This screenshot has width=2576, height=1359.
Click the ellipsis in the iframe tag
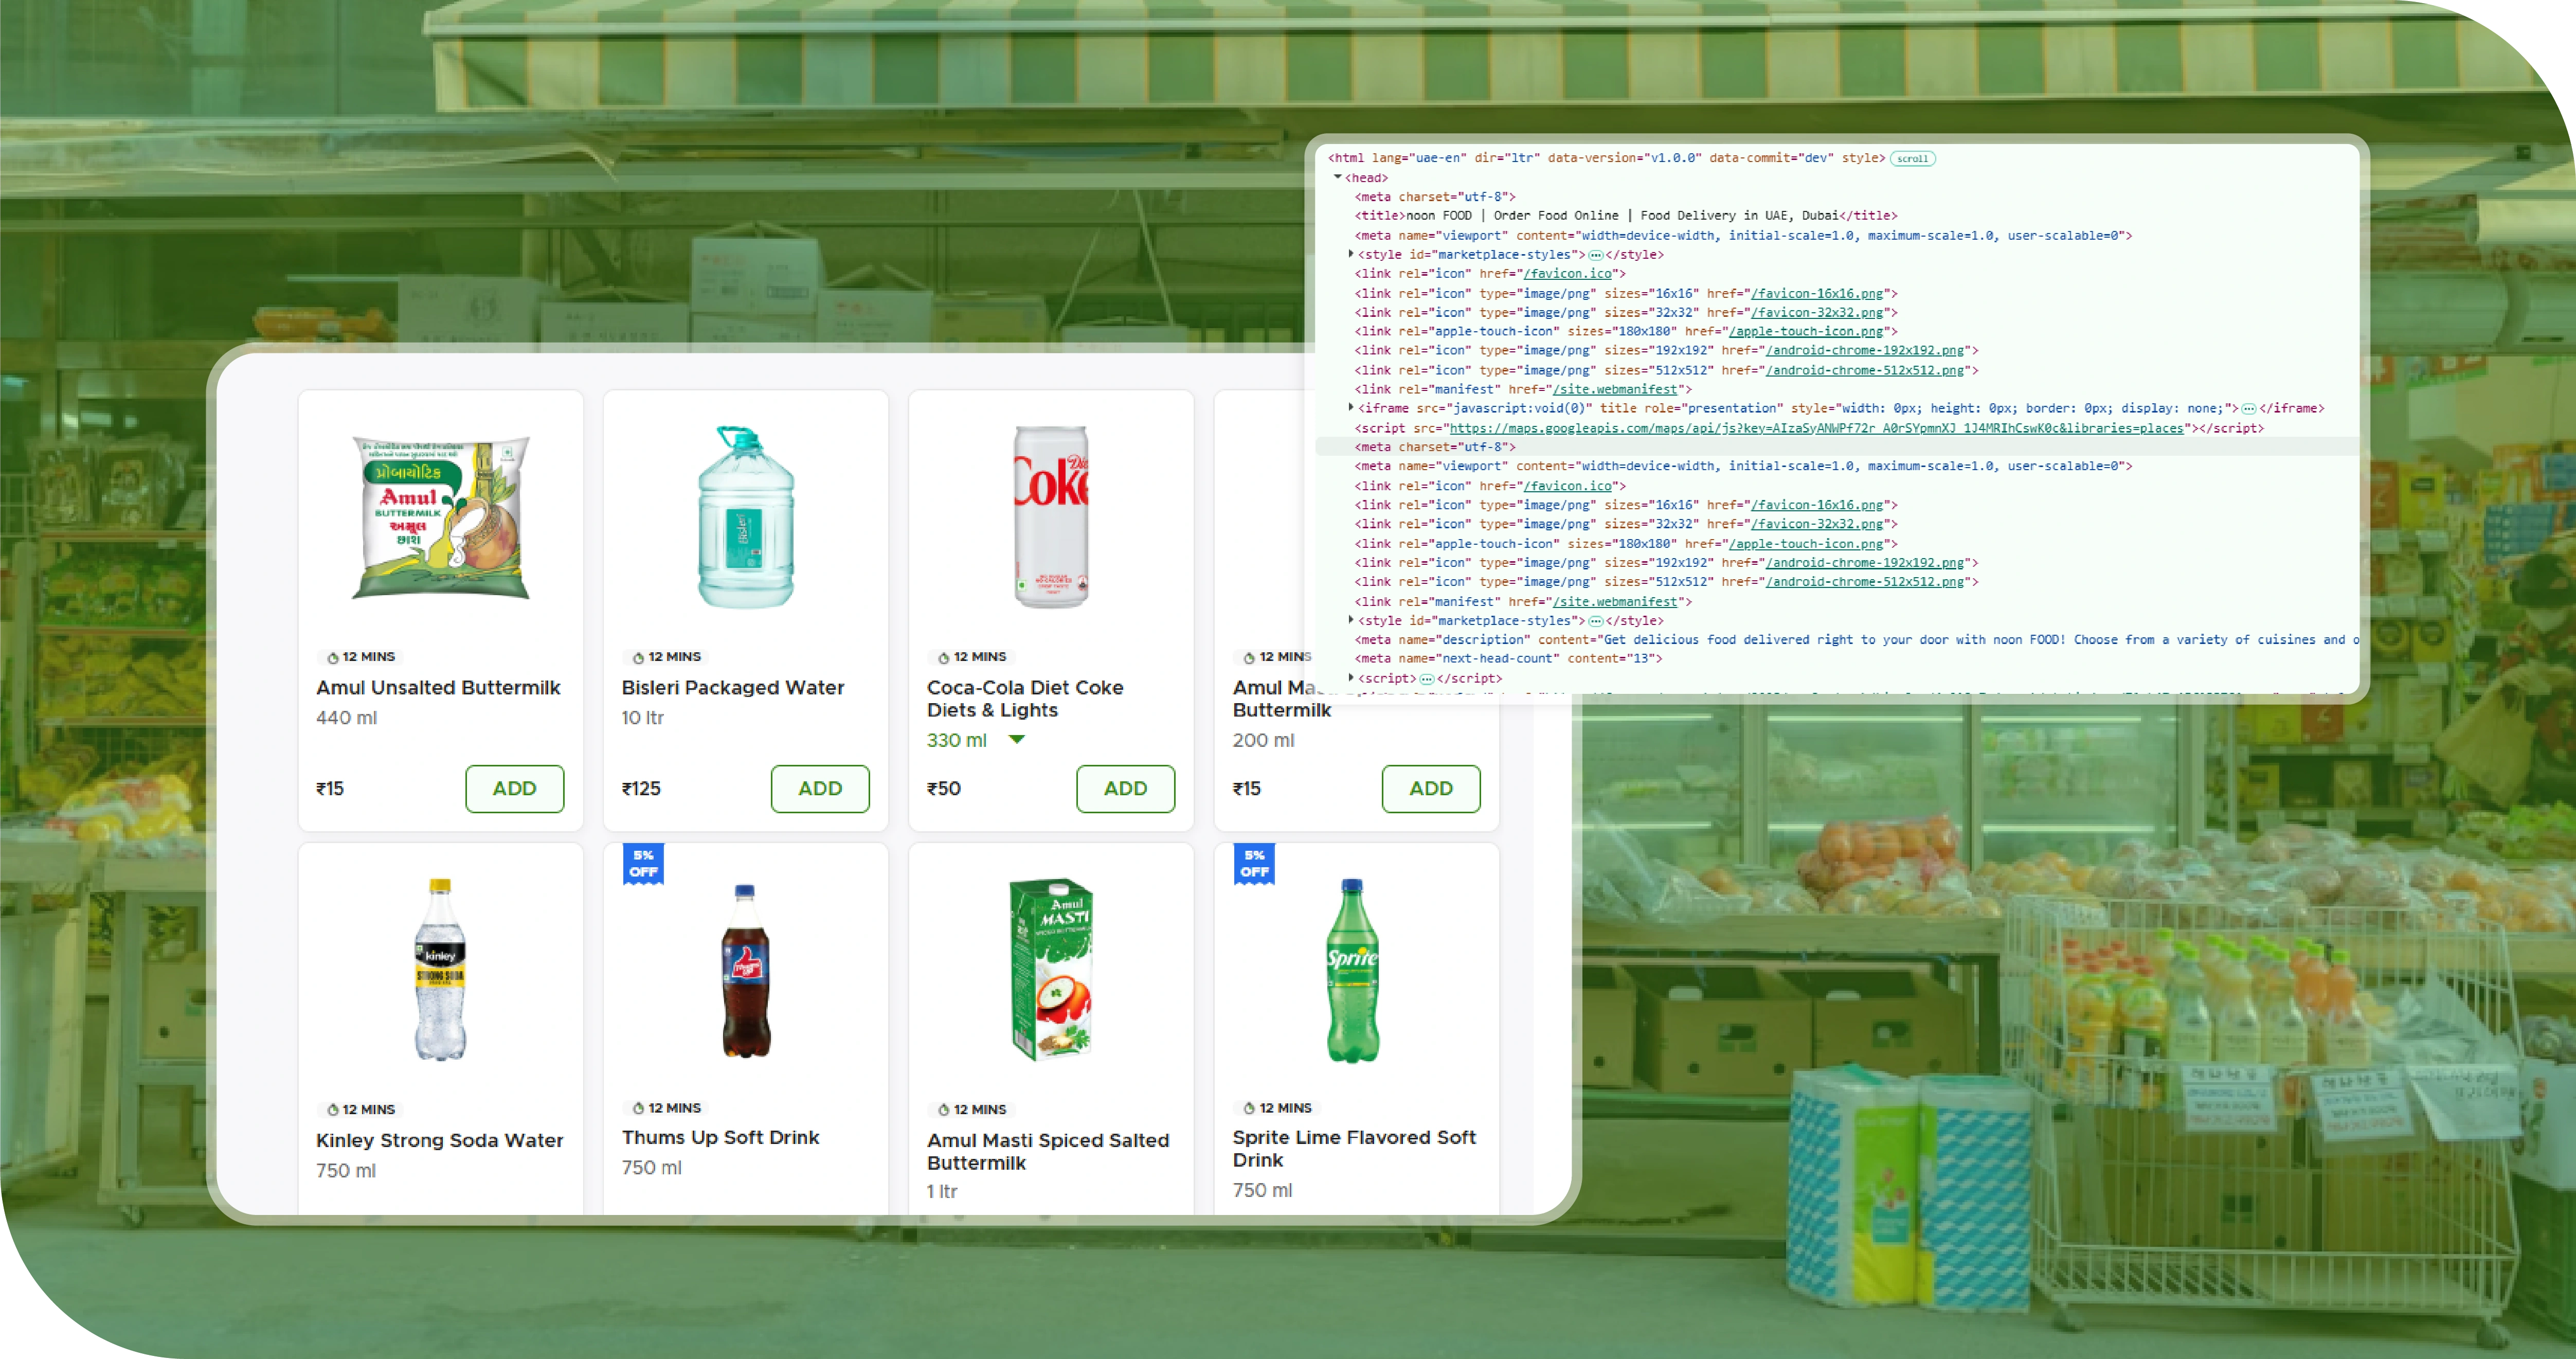(2248, 408)
